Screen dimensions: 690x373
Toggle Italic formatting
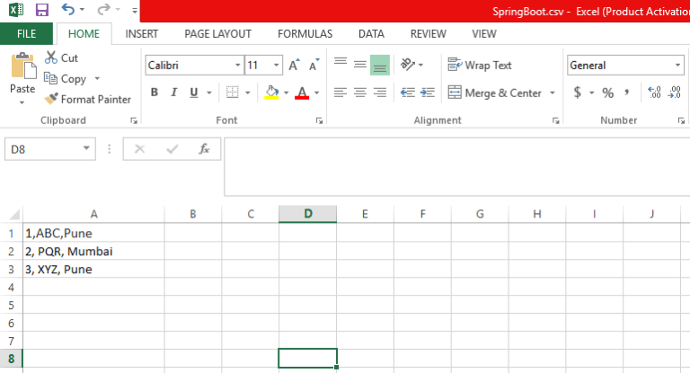(x=174, y=93)
